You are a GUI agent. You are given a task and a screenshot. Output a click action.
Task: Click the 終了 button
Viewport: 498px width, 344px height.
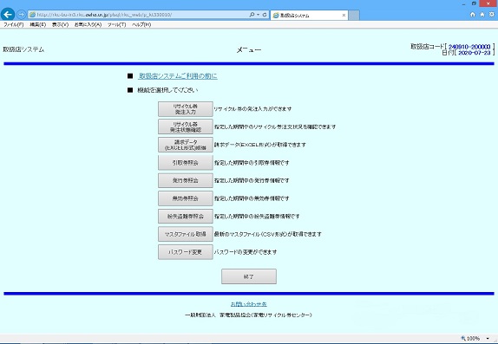249,276
